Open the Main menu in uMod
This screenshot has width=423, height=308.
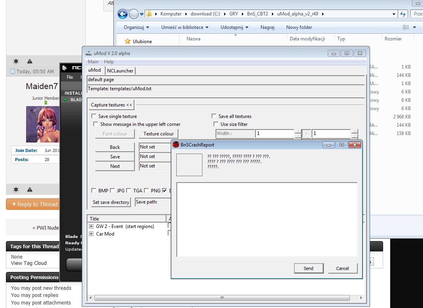(x=93, y=62)
